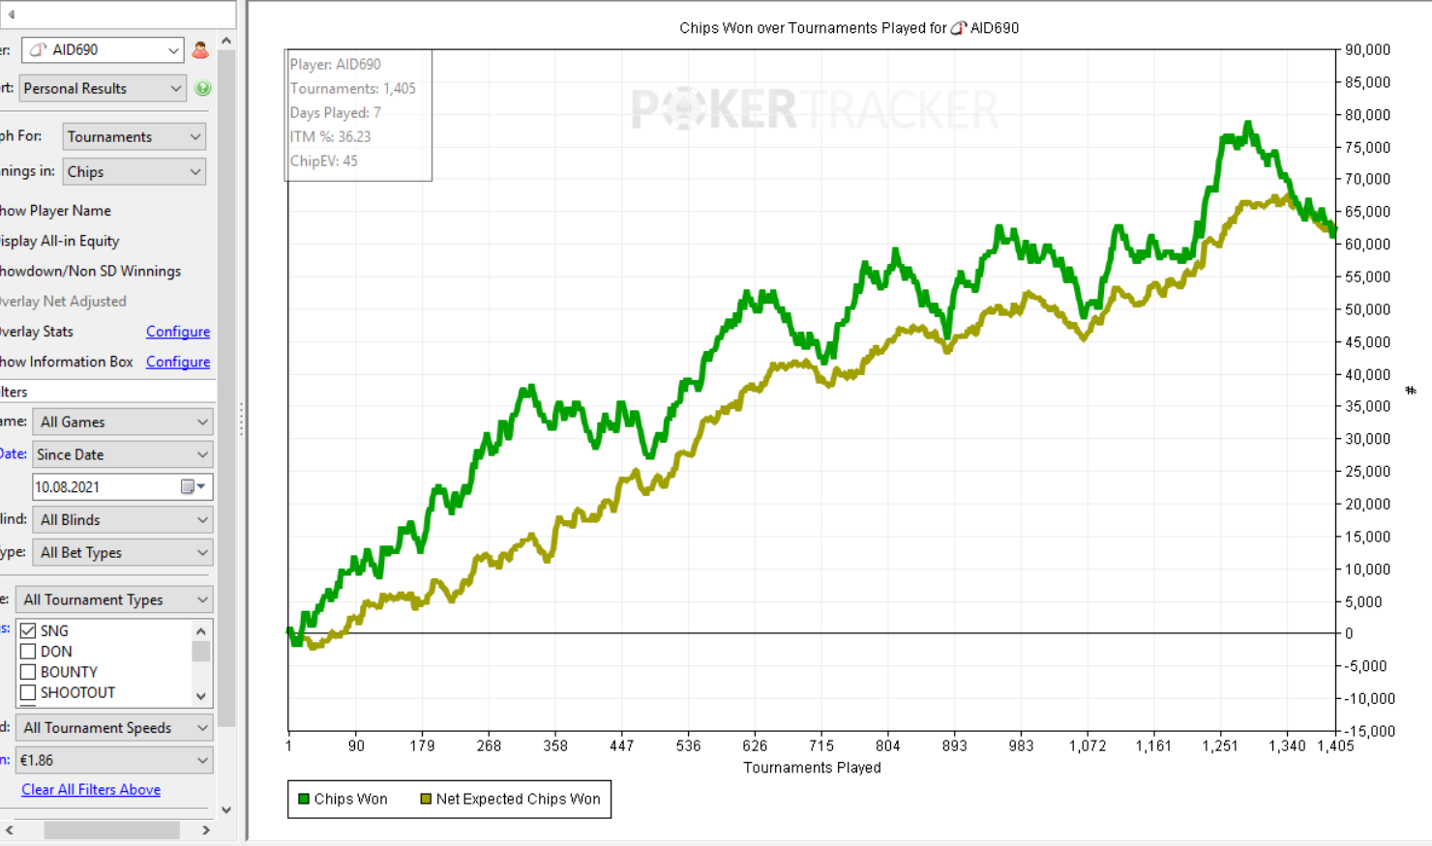Enable the BOUNTY checkbox

tap(28, 672)
